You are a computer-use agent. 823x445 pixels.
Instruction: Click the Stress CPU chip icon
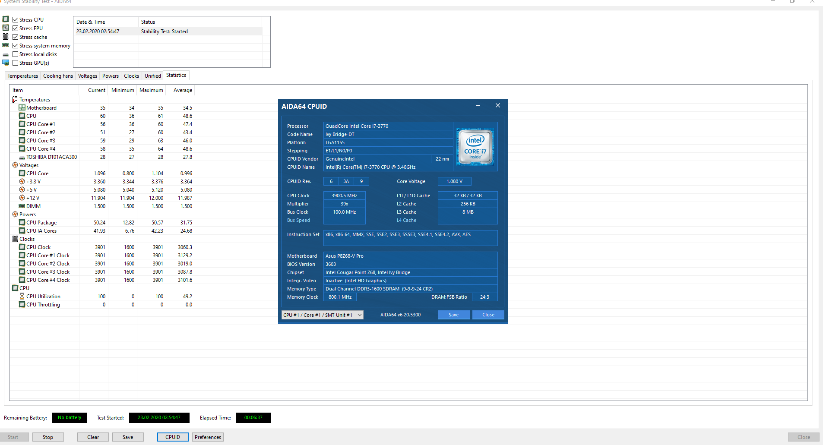[x=6, y=19]
